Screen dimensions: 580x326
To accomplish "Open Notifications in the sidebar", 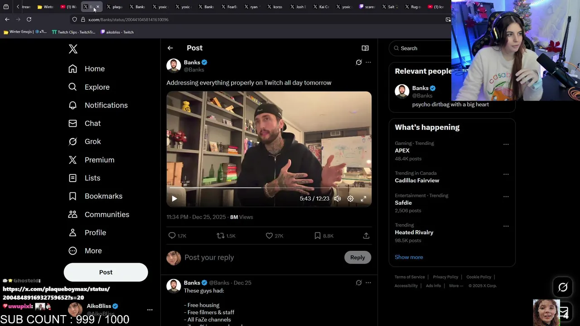I will [x=98, y=105].
